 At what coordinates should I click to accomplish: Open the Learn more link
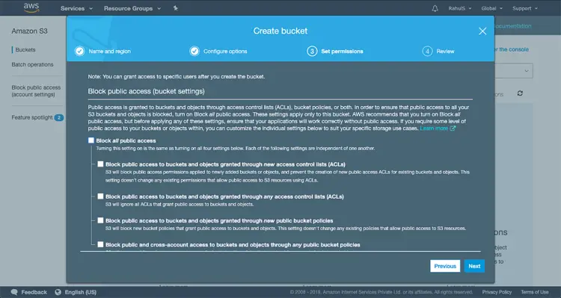click(x=434, y=128)
